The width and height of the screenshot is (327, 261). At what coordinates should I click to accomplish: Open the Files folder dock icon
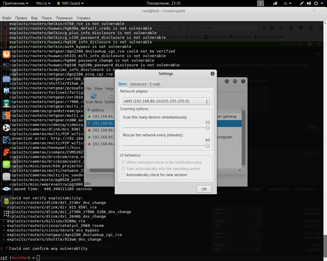(6, 79)
